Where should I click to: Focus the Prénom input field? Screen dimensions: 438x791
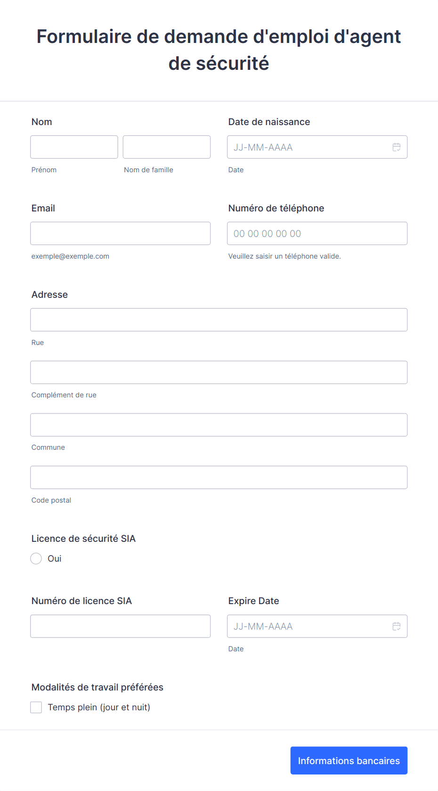74,147
